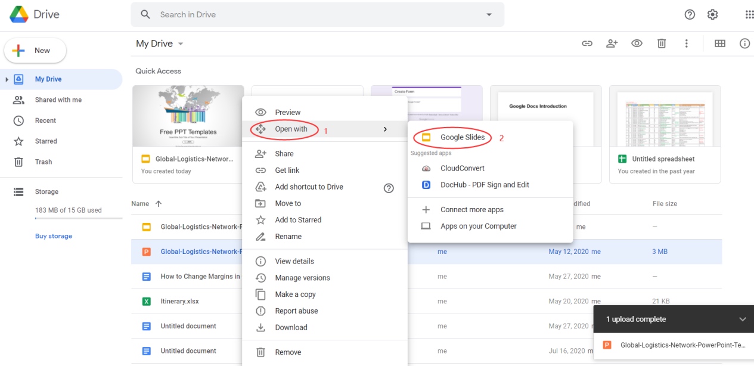Open Untitled spreadsheet thumbnail preview

pos(665,116)
